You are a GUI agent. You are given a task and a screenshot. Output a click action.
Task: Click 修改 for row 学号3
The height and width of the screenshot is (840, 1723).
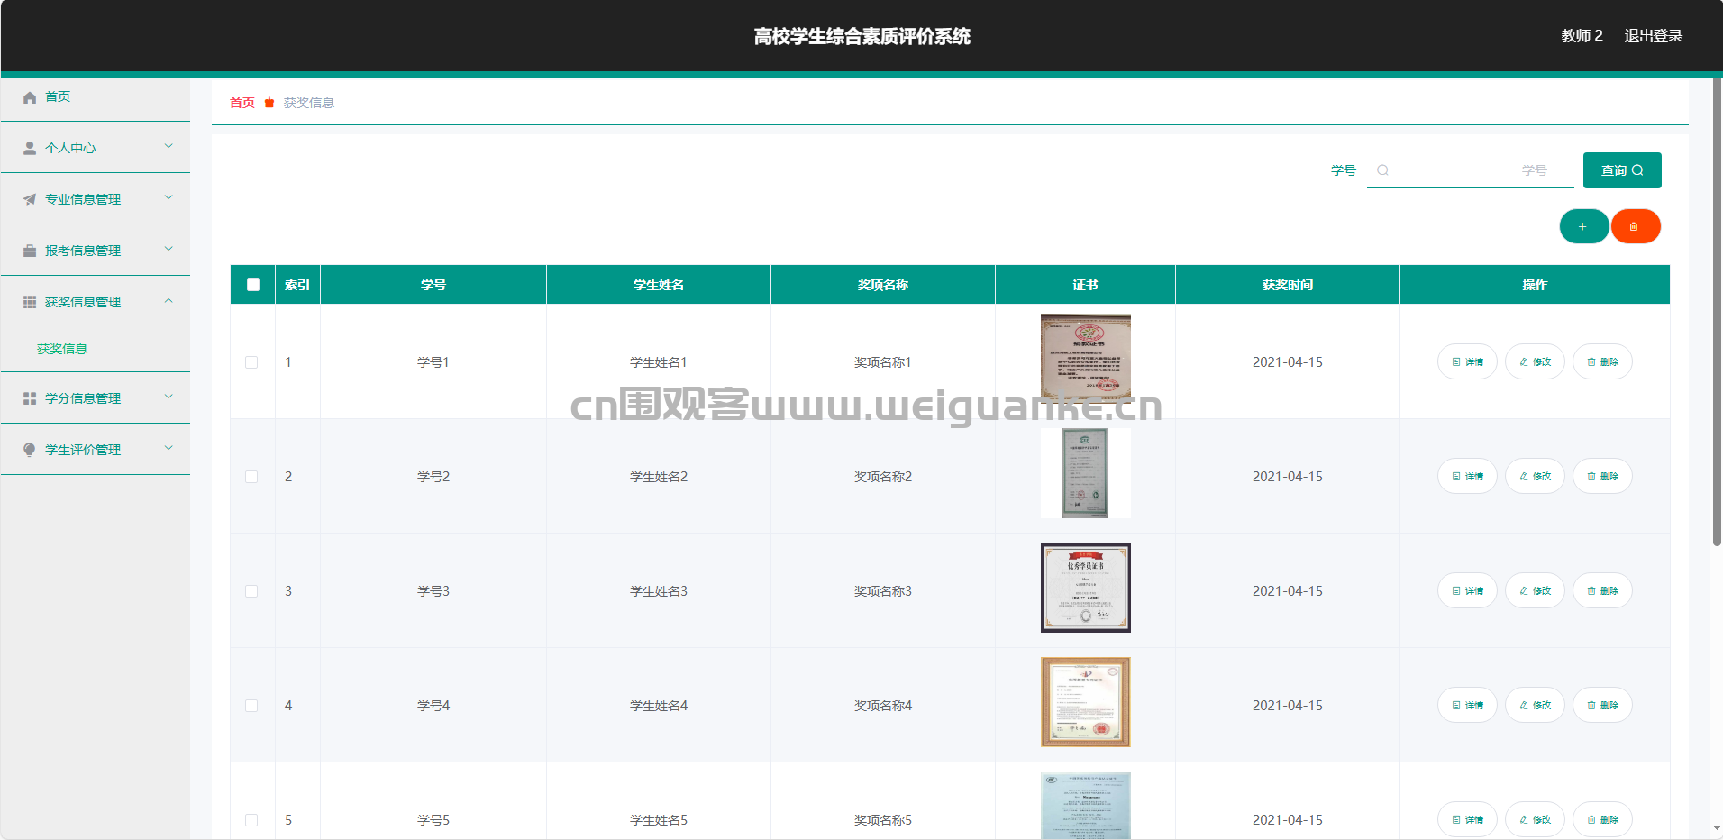point(1535,591)
